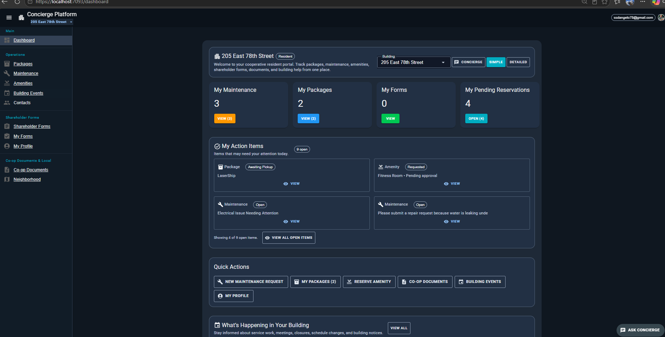Viewport: 665px width, 337px height.
Task: Click the Neighborhood map icon in sidebar
Action: click(7, 179)
